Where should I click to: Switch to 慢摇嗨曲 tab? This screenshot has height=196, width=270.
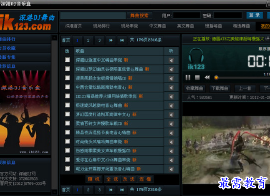[x=213, y=26]
